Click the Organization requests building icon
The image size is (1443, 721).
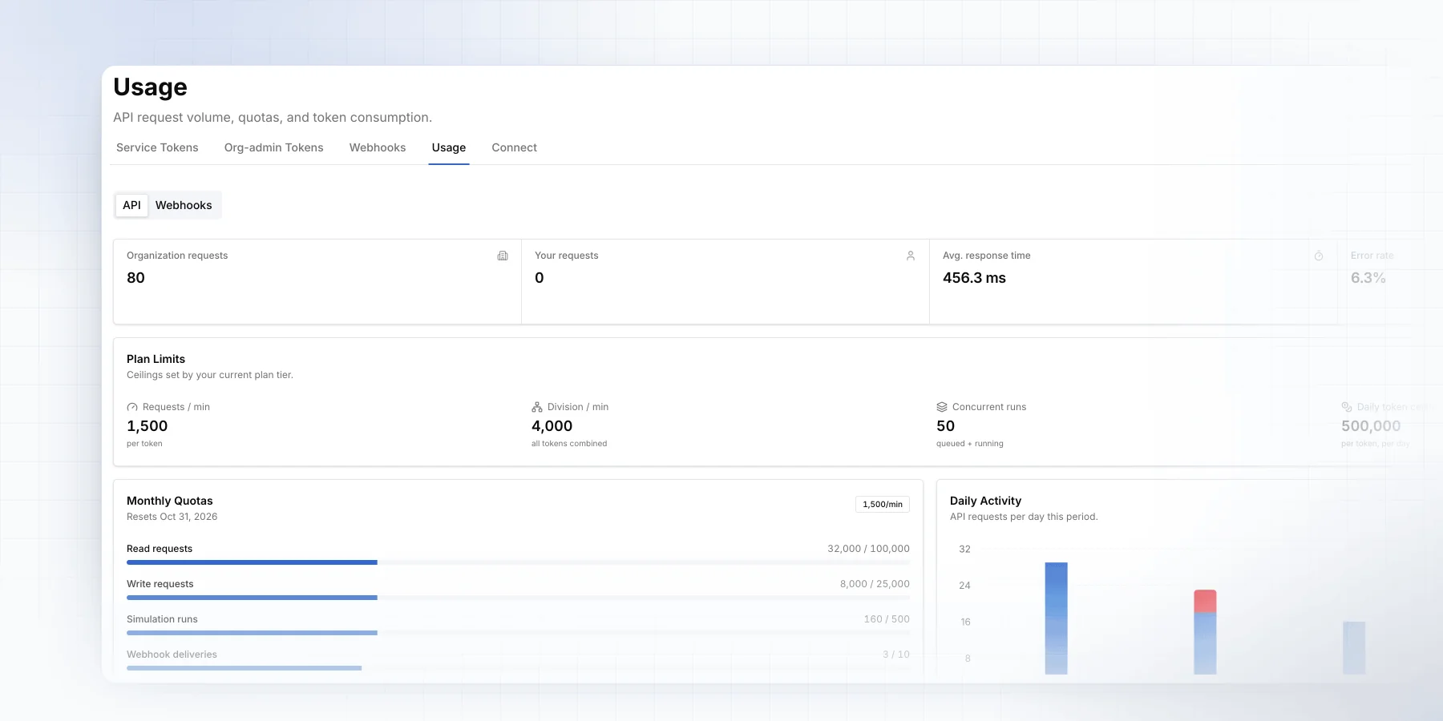click(503, 256)
